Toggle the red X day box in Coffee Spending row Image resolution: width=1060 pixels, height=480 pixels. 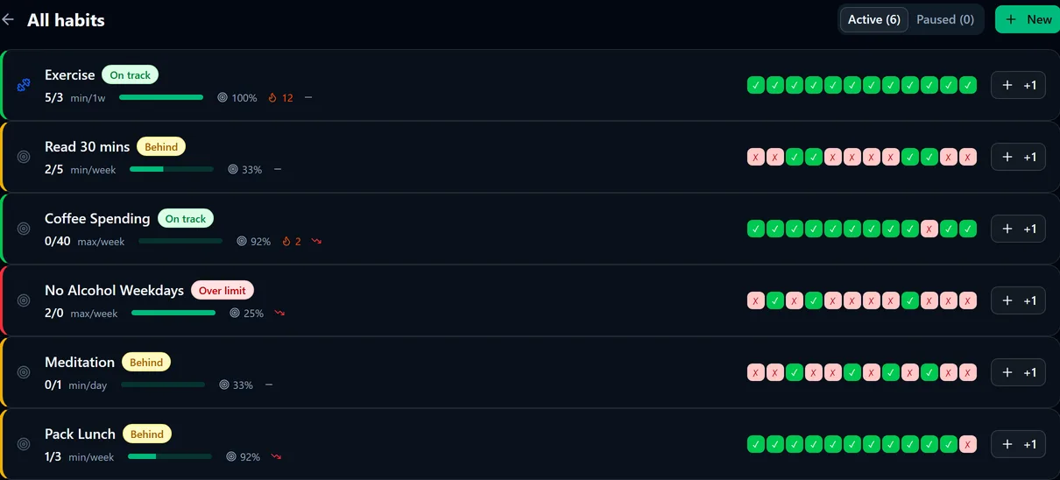click(929, 229)
